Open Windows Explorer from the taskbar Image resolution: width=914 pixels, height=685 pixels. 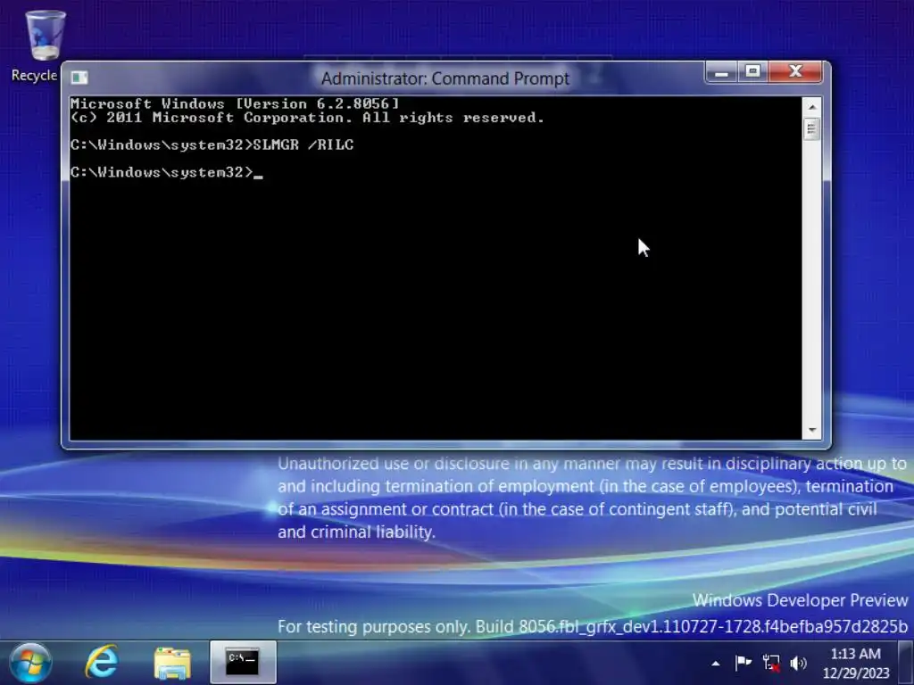click(172, 663)
